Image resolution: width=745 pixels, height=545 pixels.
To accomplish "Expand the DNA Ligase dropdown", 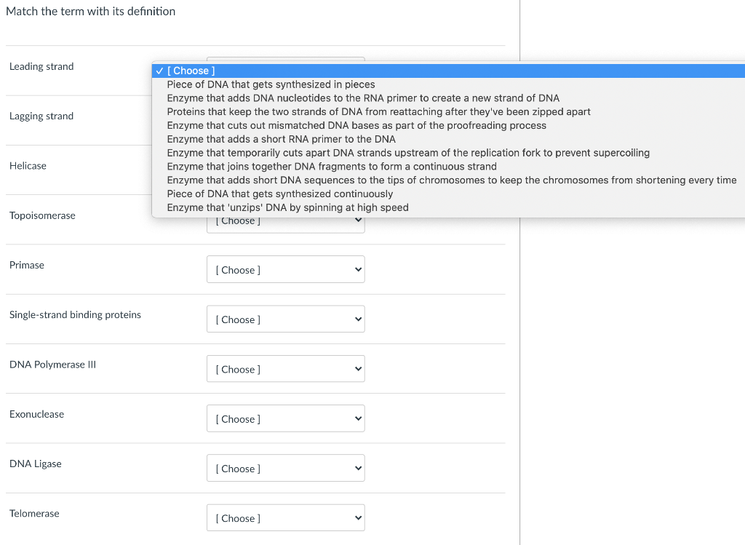I will point(285,469).
